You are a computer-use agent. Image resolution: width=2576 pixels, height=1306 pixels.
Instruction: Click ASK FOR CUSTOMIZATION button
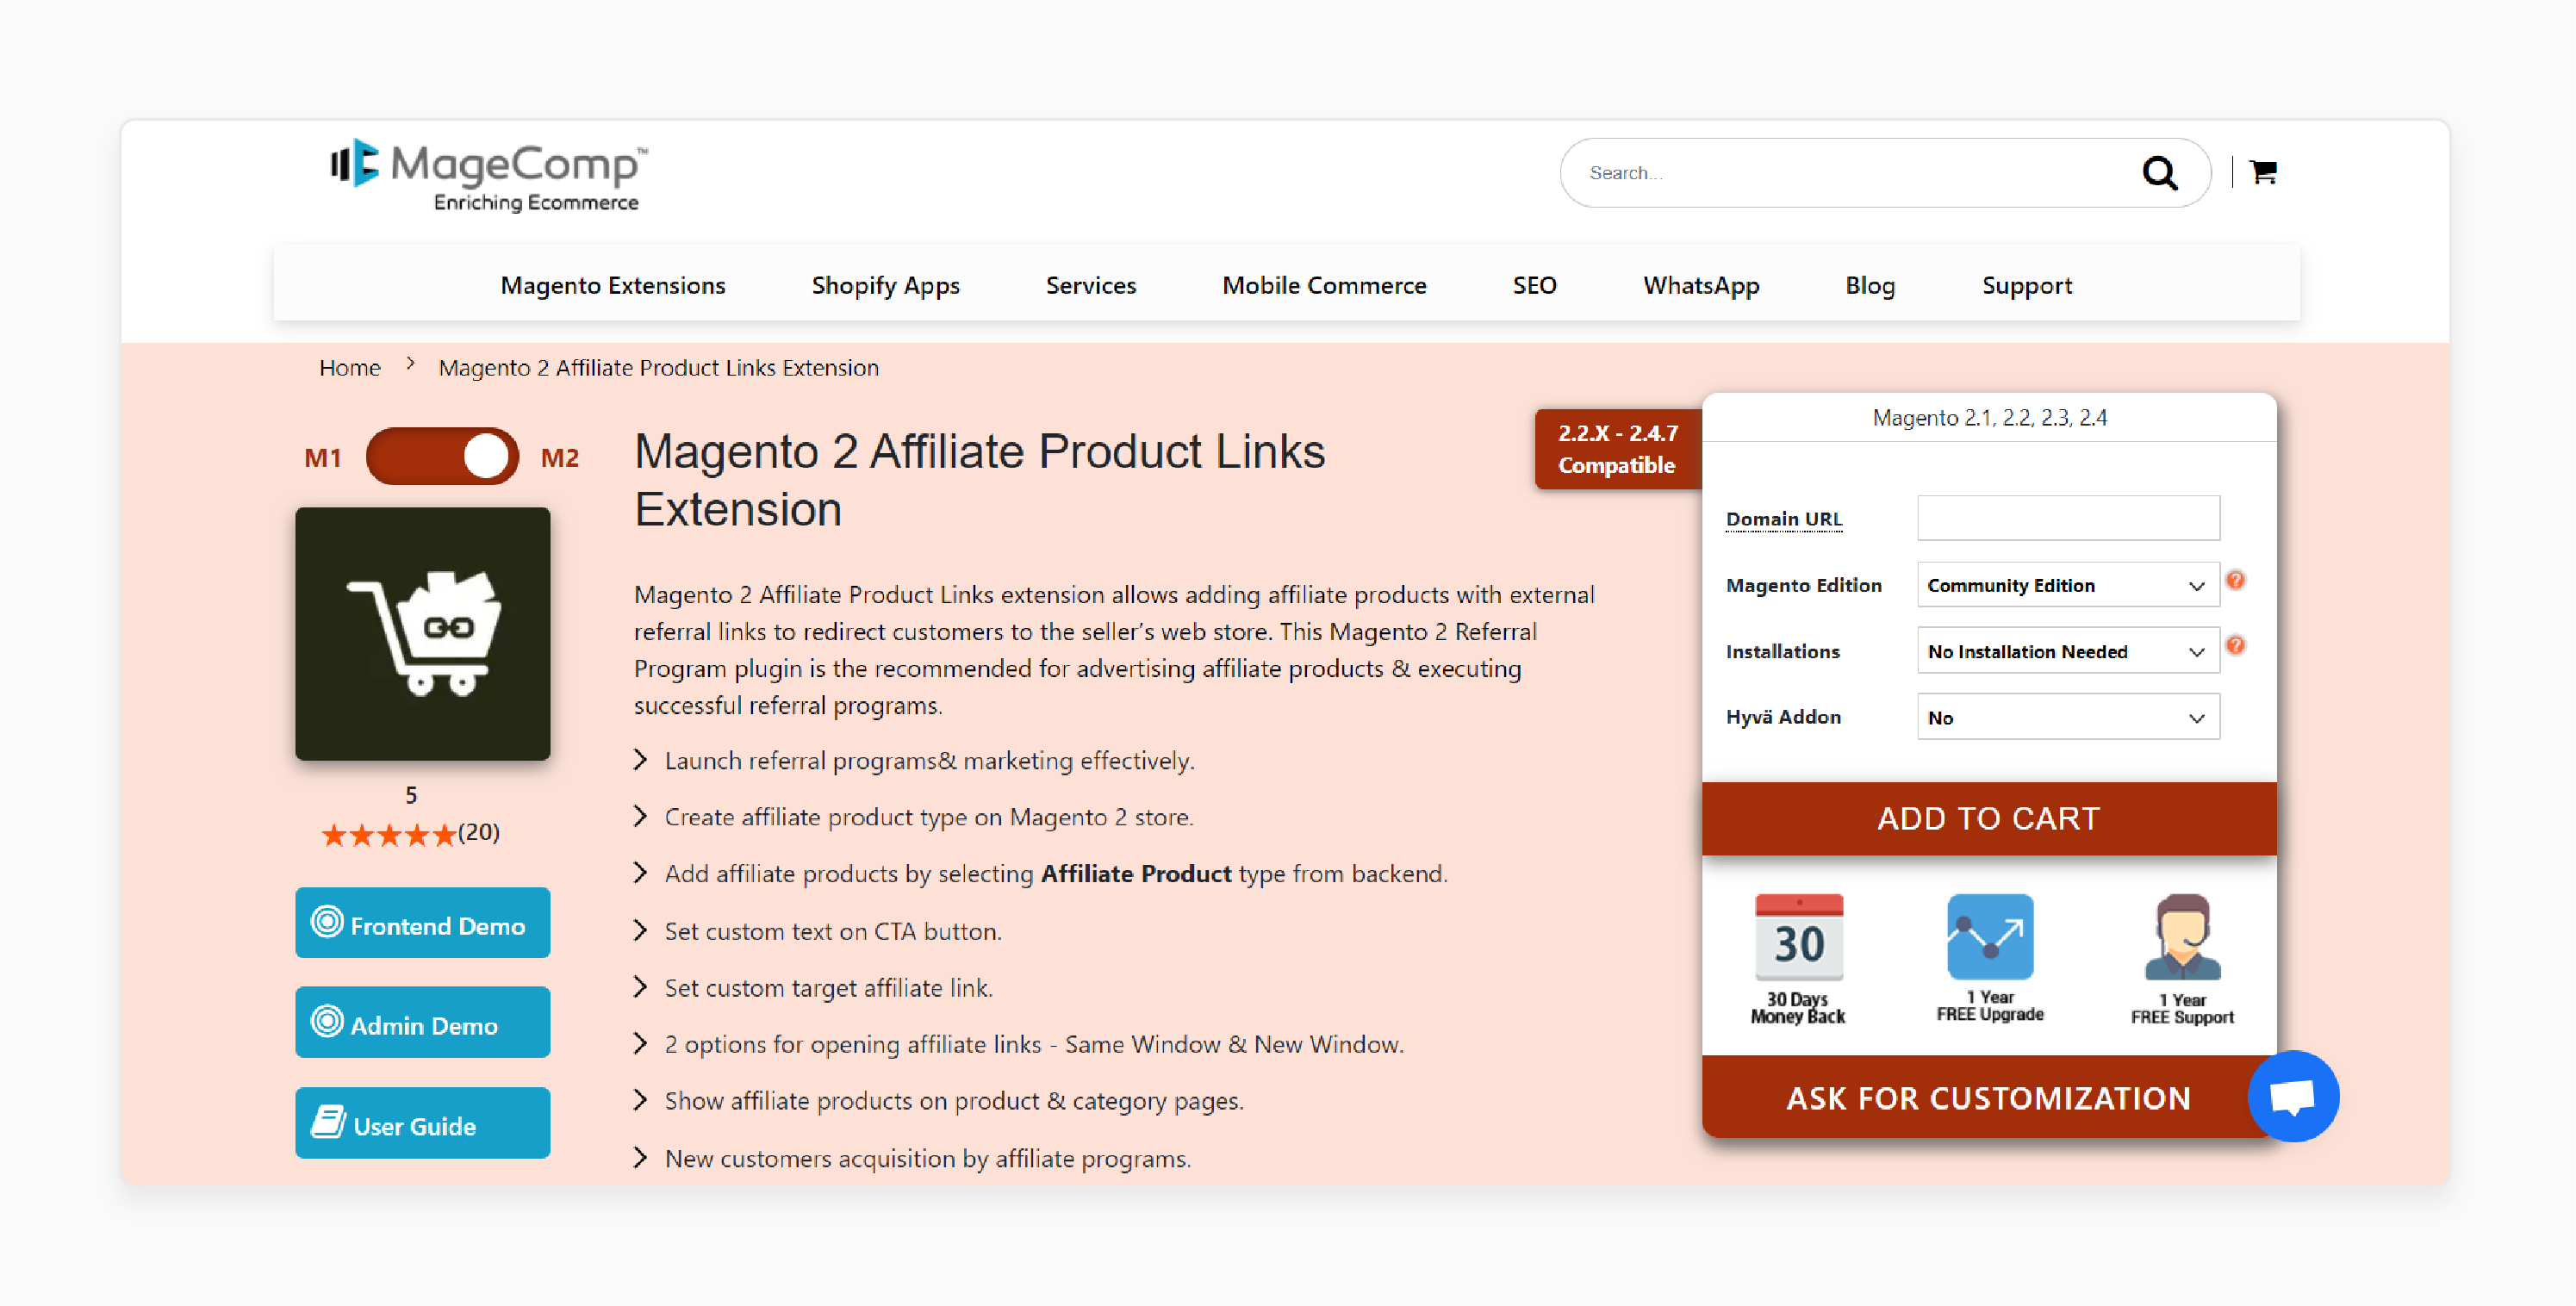[1988, 1097]
